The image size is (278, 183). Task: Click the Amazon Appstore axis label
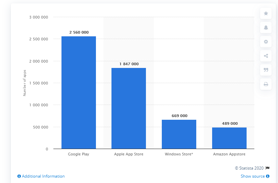coord(229,154)
